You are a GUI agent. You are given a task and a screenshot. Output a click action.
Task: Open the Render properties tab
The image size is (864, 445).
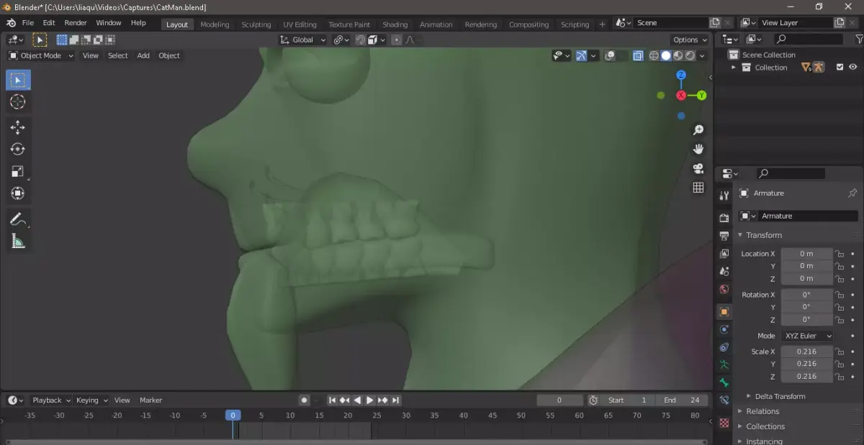(x=724, y=218)
